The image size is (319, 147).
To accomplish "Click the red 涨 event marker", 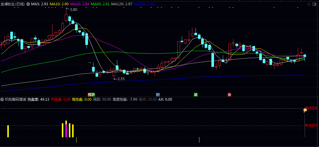I will point(229,95).
